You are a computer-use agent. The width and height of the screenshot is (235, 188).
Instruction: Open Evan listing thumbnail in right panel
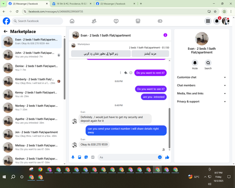202,39
